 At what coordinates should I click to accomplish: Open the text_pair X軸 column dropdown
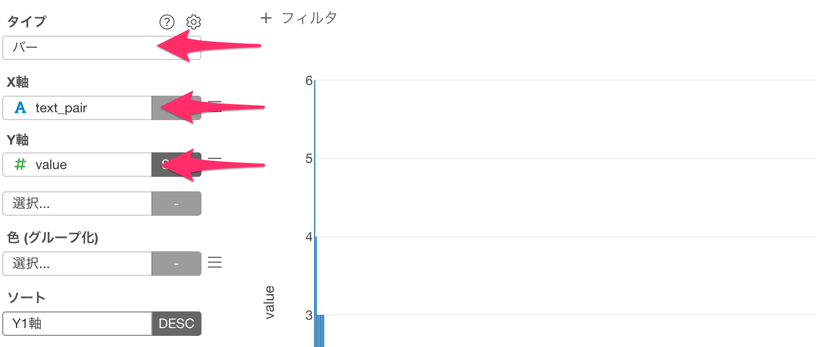[x=77, y=108]
